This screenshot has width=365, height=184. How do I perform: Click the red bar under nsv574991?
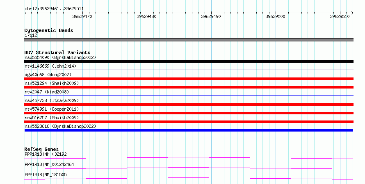click(189, 113)
